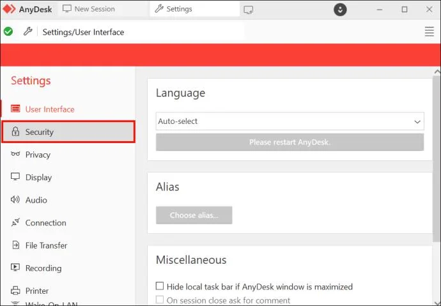The height and width of the screenshot is (306, 441).
Task: Open the Recording settings section
Action: [x=68, y=268]
